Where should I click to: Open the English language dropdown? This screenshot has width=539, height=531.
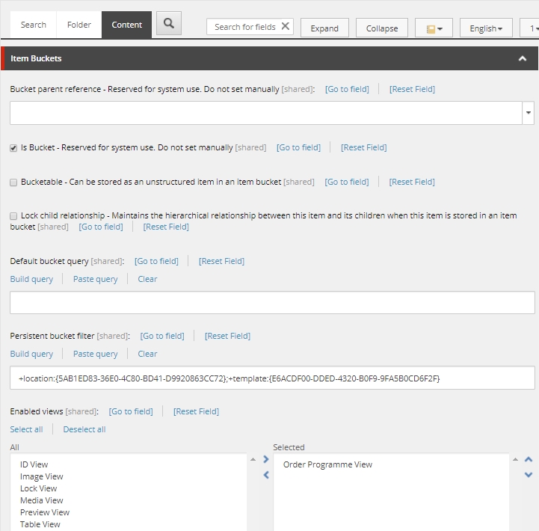tap(485, 28)
